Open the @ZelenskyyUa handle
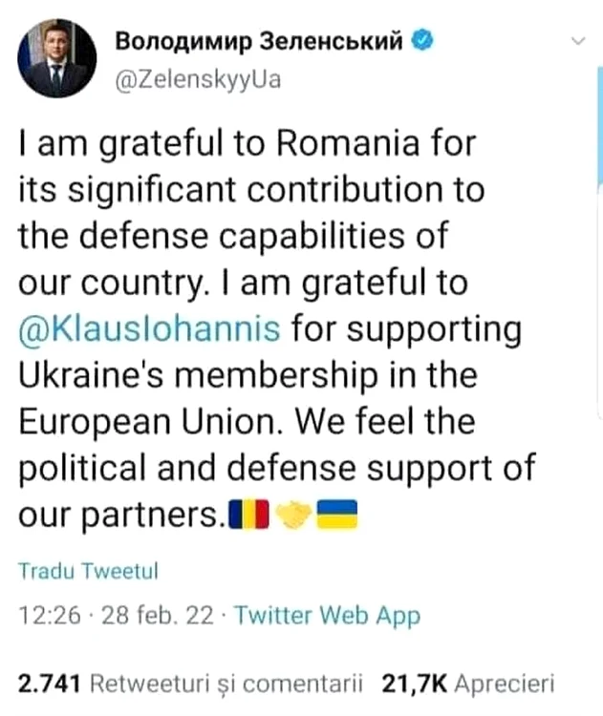Viewport: 603px width, 716px height. pos(197,79)
